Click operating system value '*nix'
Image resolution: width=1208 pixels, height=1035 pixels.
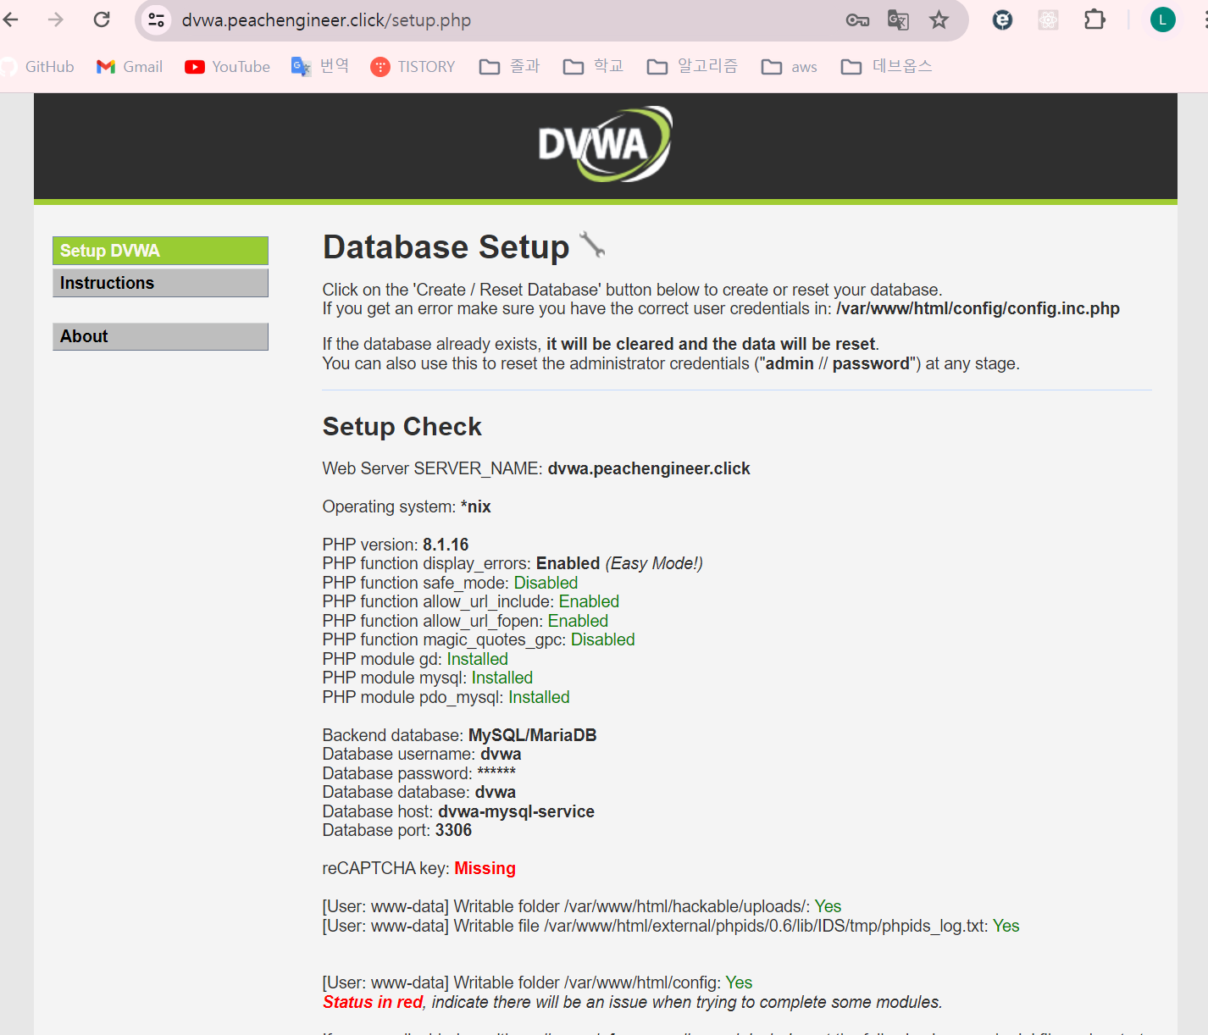coord(475,506)
